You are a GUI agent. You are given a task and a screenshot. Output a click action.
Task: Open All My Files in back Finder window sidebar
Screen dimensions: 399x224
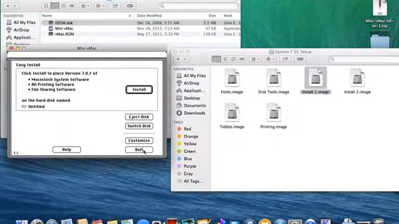click(x=21, y=22)
